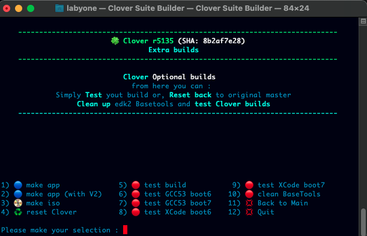367x236 pixels.
Task: Click the red circle beside 'test GCC53 boot6'
Action: (136, 194)
